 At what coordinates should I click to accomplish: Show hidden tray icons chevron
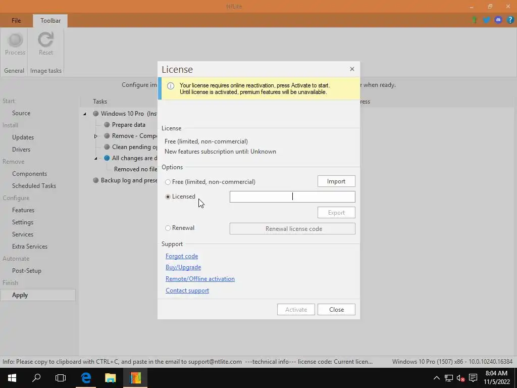click(x=436, y=378)
